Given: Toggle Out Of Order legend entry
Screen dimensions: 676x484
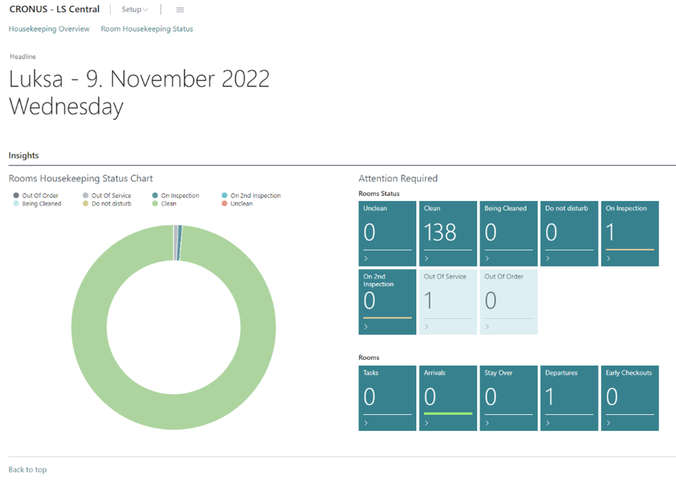Looking at the screenshot, I should tap(40, 195).
